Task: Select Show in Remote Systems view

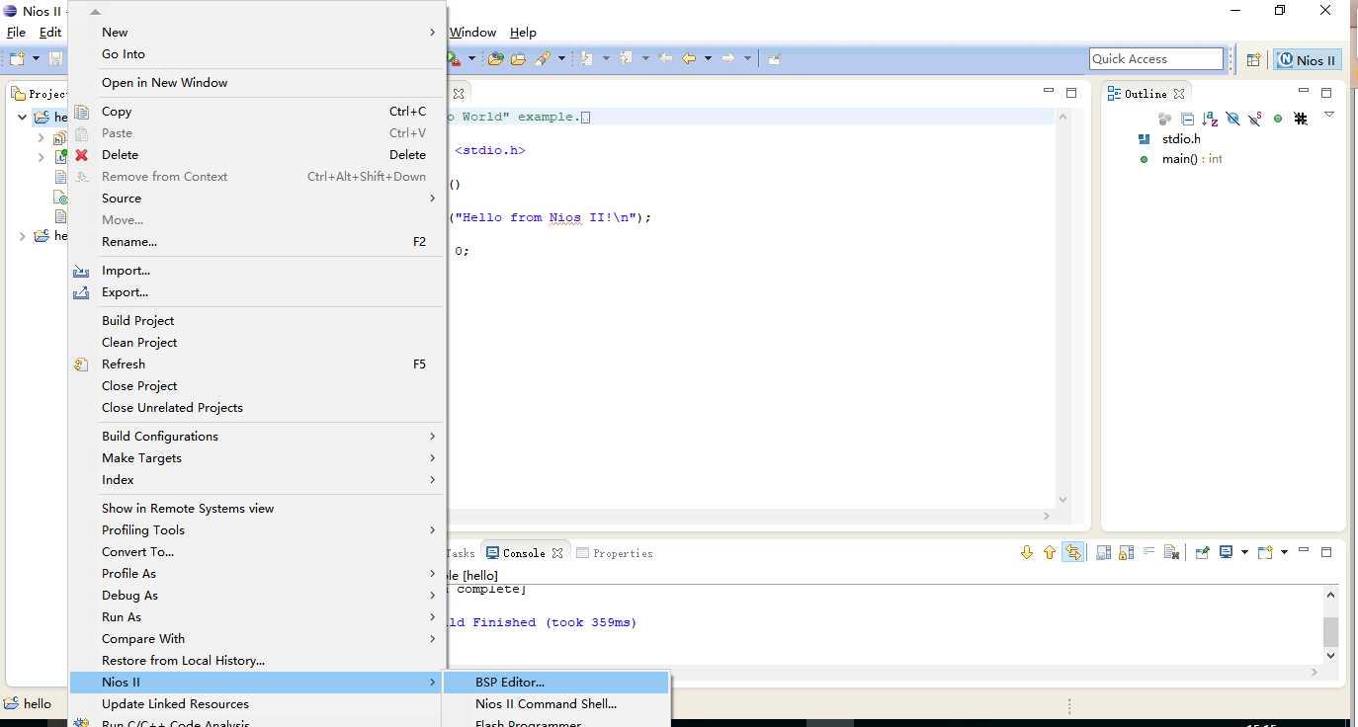Action: [256, 509]
